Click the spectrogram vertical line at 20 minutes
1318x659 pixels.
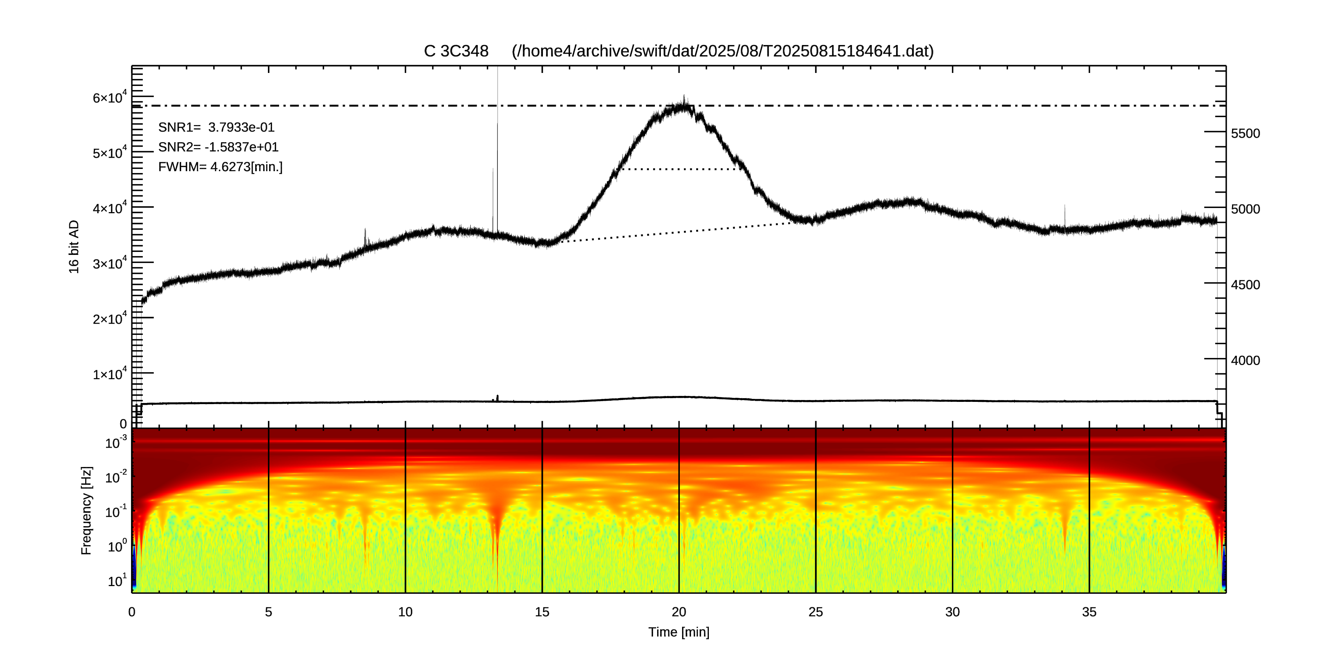click(679, 511)
